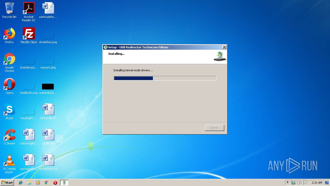Cancel the USB Redirector installation
This screenshot has height=186, width=330.
[x=214, y=128]
